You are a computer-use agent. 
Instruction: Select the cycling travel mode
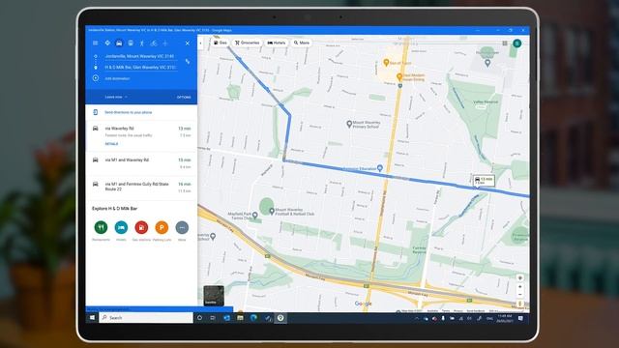click(x=154, y=43)
